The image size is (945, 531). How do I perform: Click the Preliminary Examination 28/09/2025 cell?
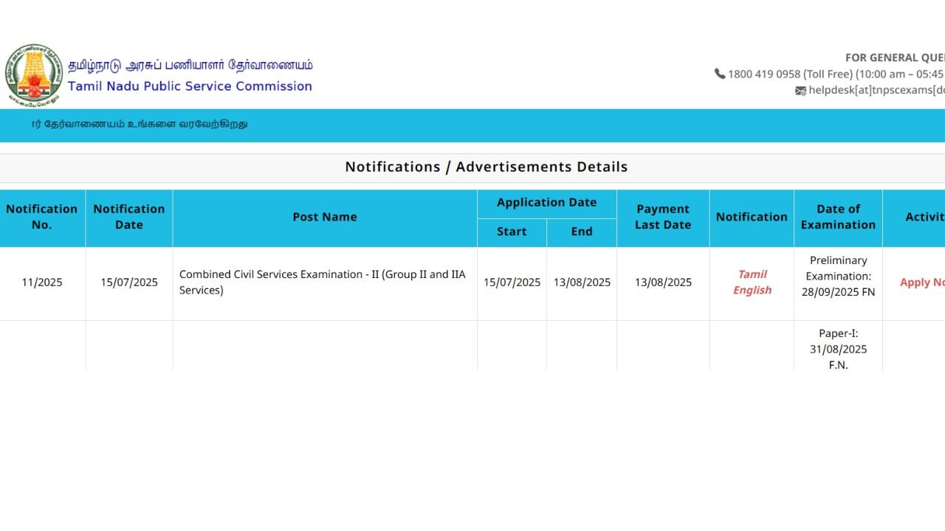point(838,276)
